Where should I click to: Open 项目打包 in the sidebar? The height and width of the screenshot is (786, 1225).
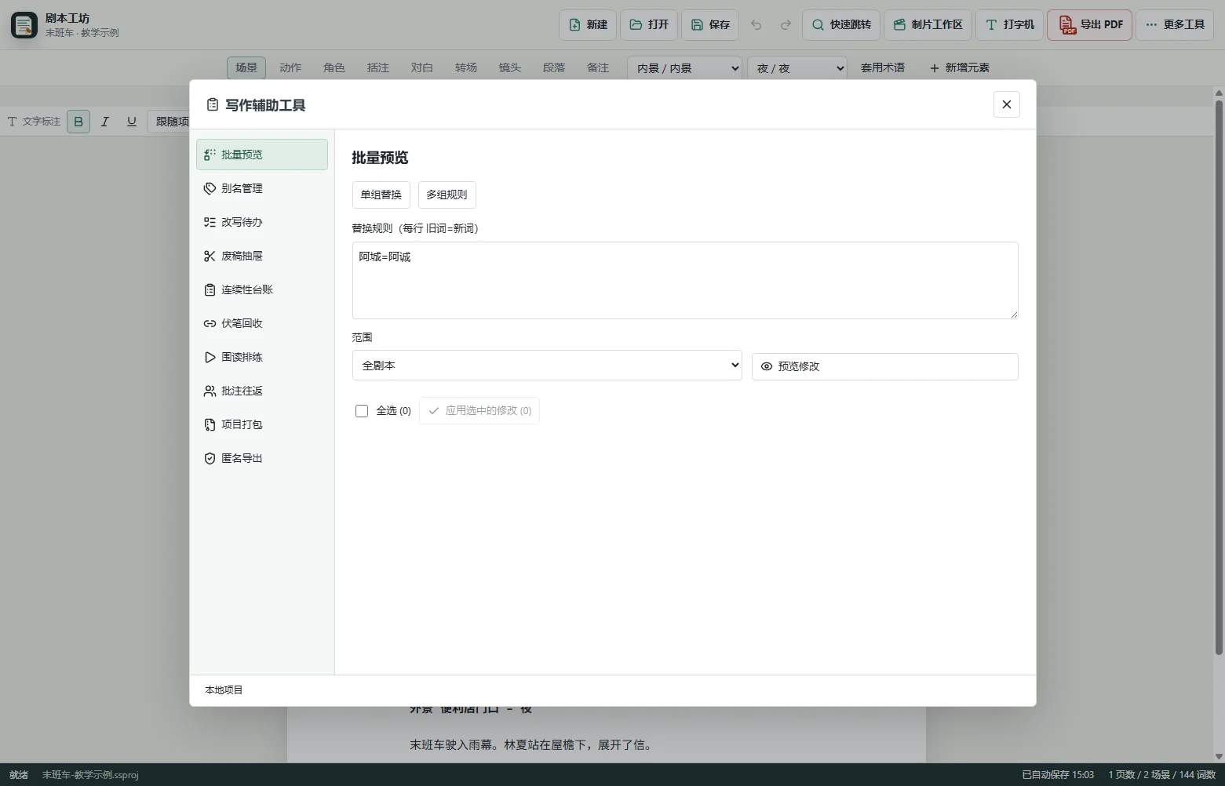tap(262, 424)
